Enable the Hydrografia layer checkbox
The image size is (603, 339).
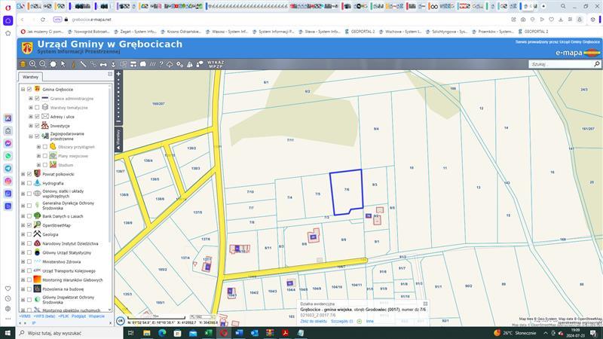tap(28, 184)
